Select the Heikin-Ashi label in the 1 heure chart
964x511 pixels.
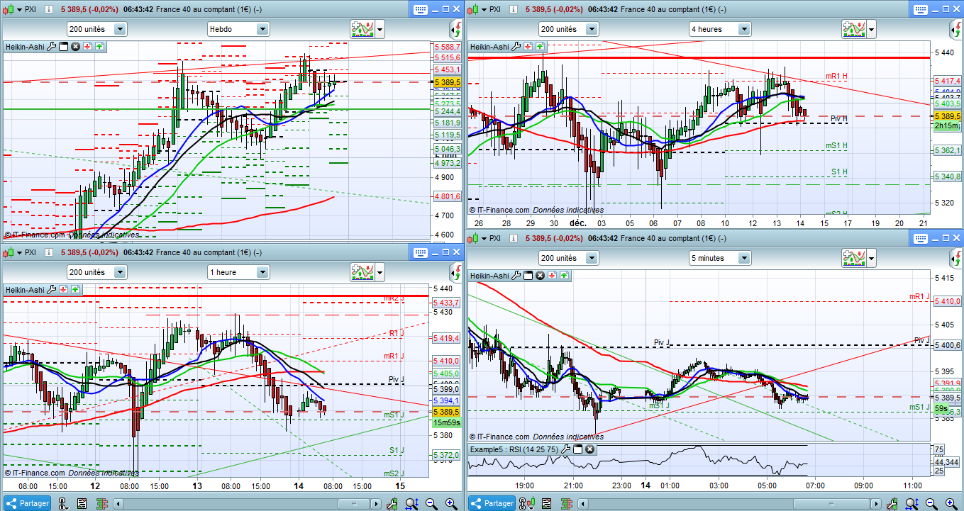[25, 290]
